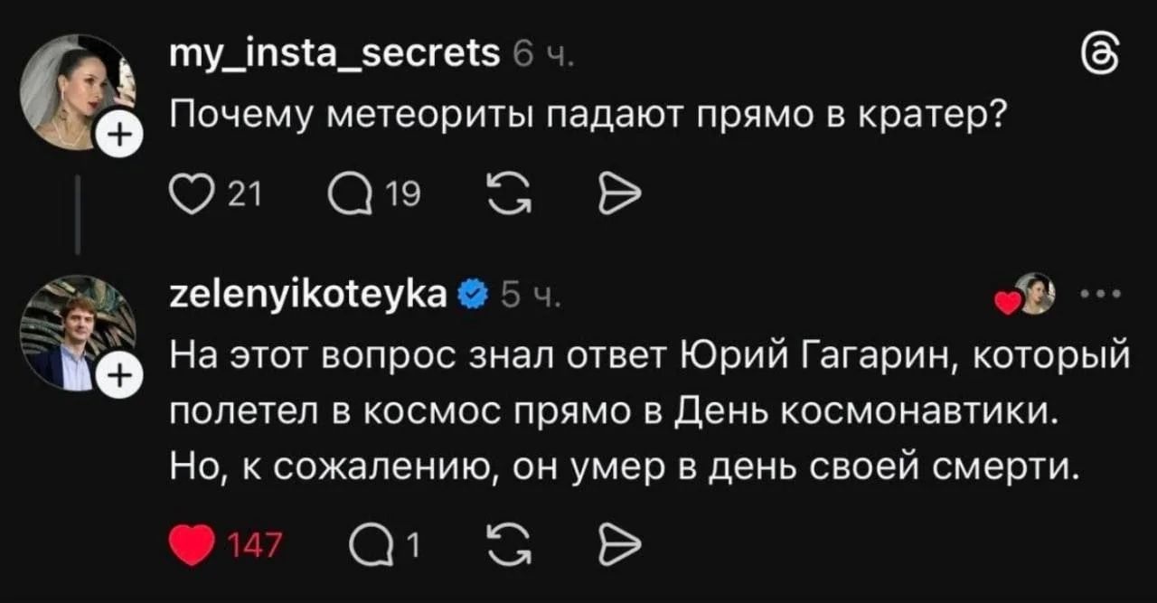Toggle follow on my_insta_secrets via plus badge
This screenshot has height=603, width=1157.
click(118, 134)
